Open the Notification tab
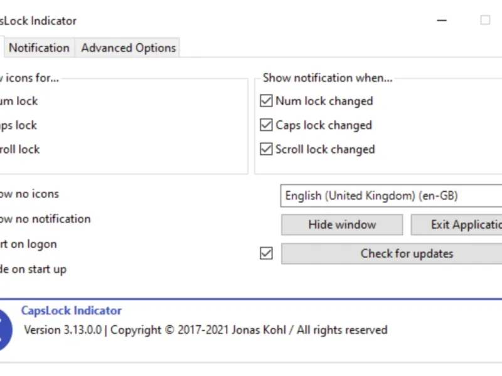The width and height of the screenshot is (502, 376). 39,48
